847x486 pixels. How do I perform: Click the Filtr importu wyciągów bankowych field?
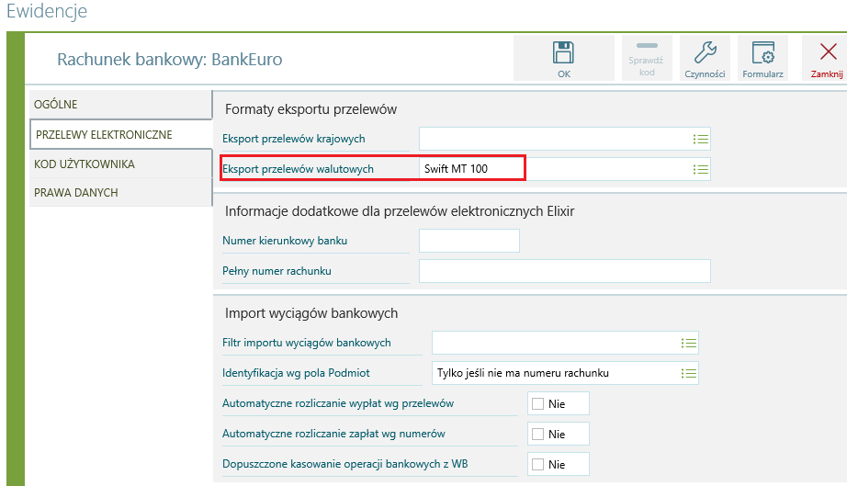565,343
